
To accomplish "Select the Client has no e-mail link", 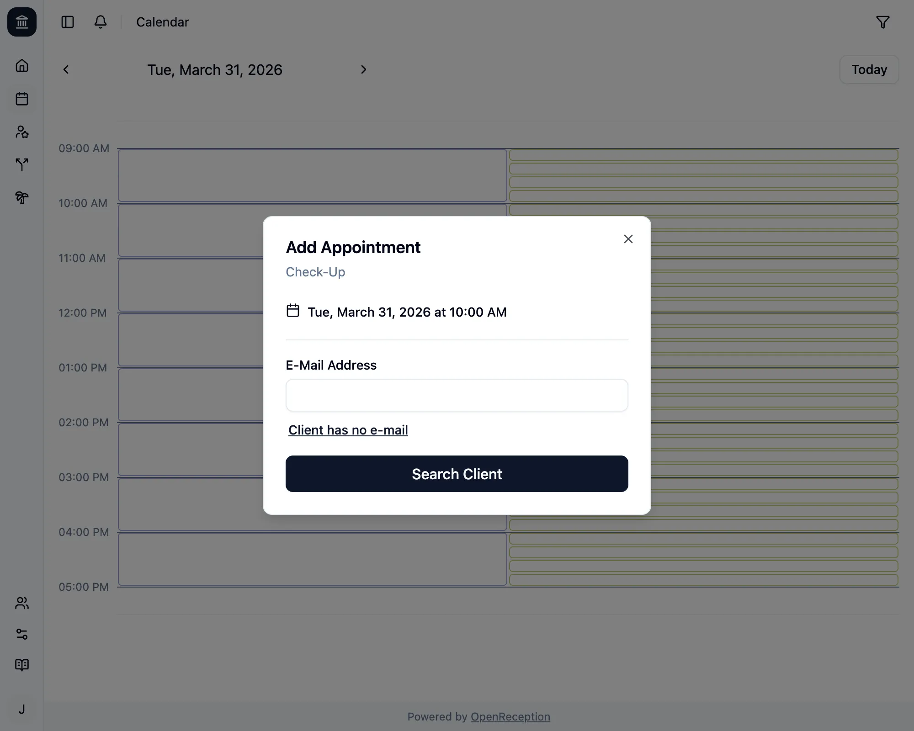I will [348, 430].
